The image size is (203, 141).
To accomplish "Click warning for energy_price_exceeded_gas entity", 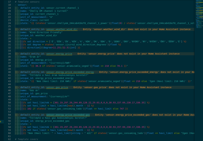I will point(145,115).
